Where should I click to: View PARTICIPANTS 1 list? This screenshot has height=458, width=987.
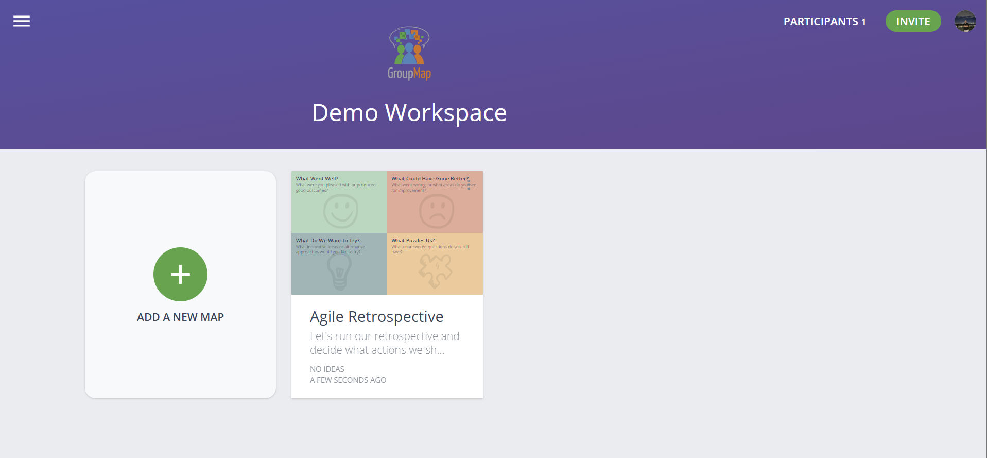[824, 22]
